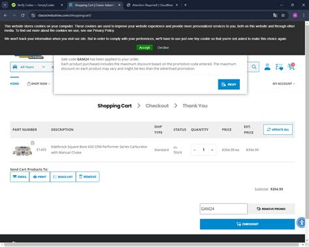The image size is (309, 247).
Task: Go to the HOME menu item
Action: tap(14, 83)
